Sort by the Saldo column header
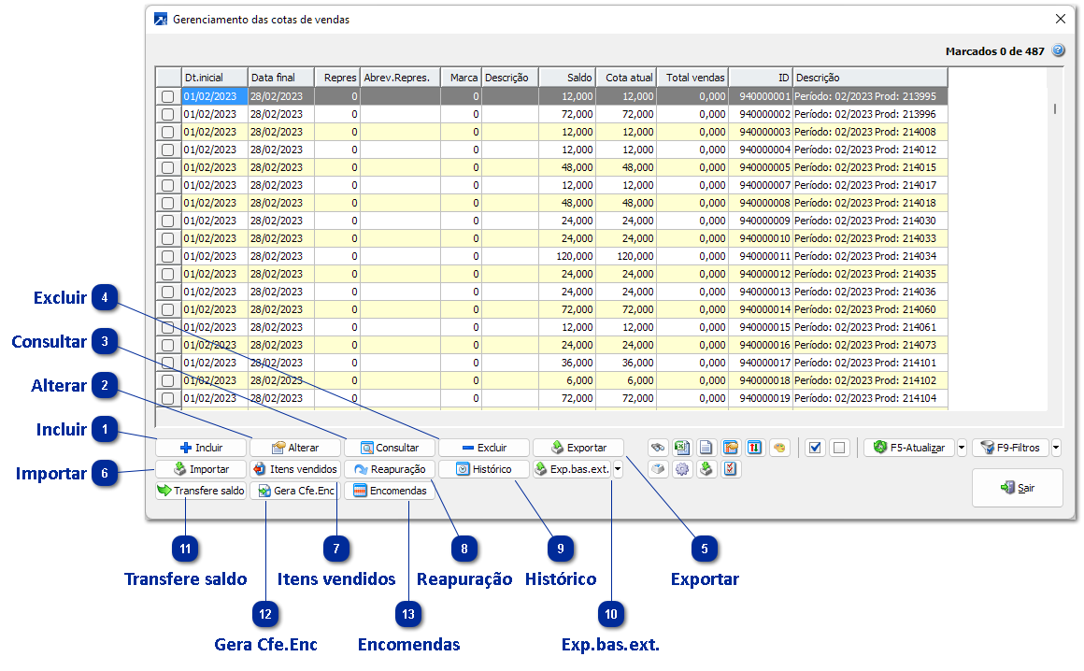Screen dimensions: 1084x671 pos(567,78)
